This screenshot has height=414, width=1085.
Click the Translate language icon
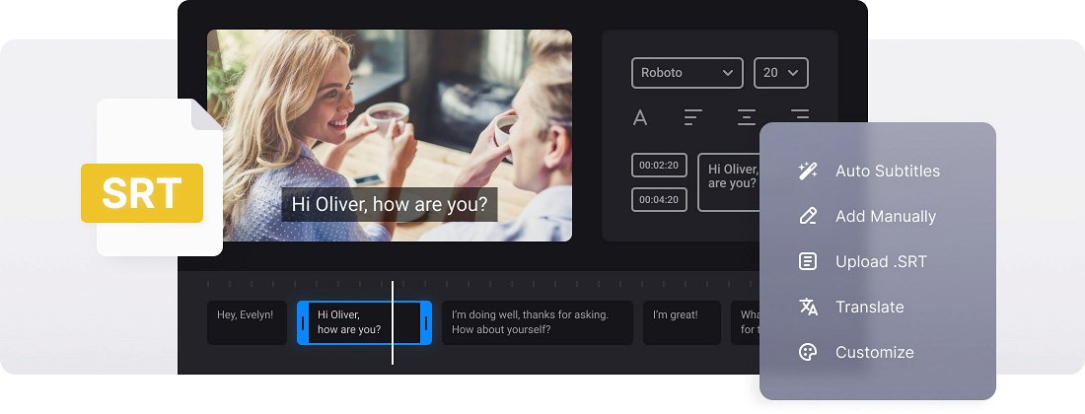pyautogui.click(x=808, y=307)
